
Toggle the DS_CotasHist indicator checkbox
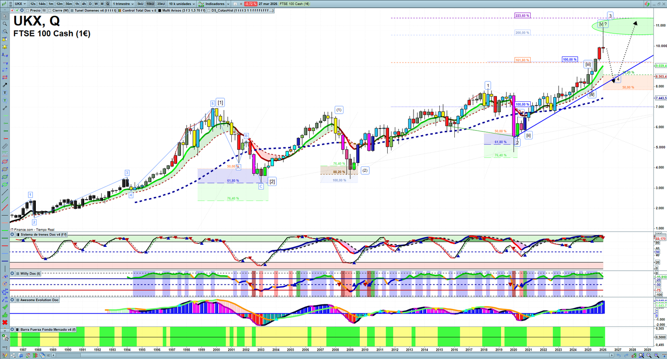click(x=209, y=10)
